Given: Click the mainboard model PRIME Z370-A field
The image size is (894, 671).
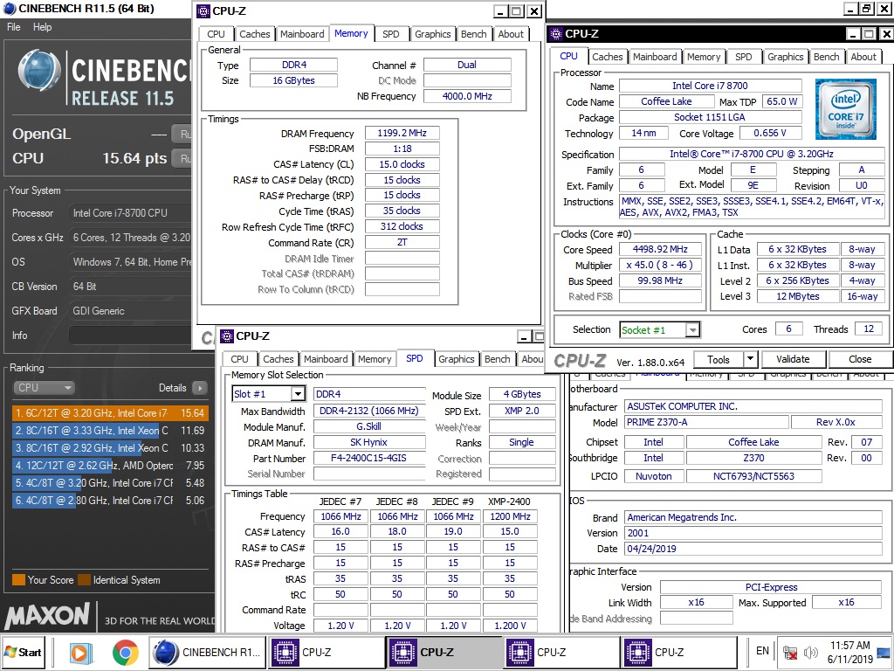Looking at the screenshot, I should (x=706, y=422).
